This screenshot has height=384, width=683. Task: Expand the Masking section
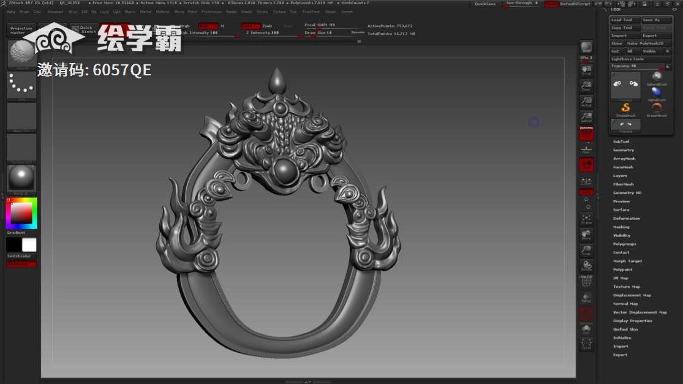tap(621, 227)
